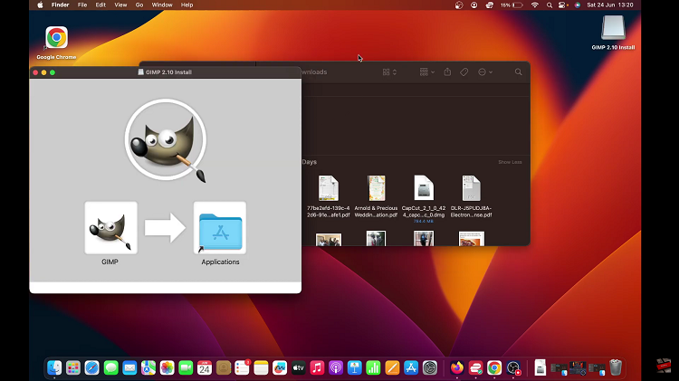The image size is (679, 381).
Task: Click battery status in menu bar
Action: pos(512,5)
